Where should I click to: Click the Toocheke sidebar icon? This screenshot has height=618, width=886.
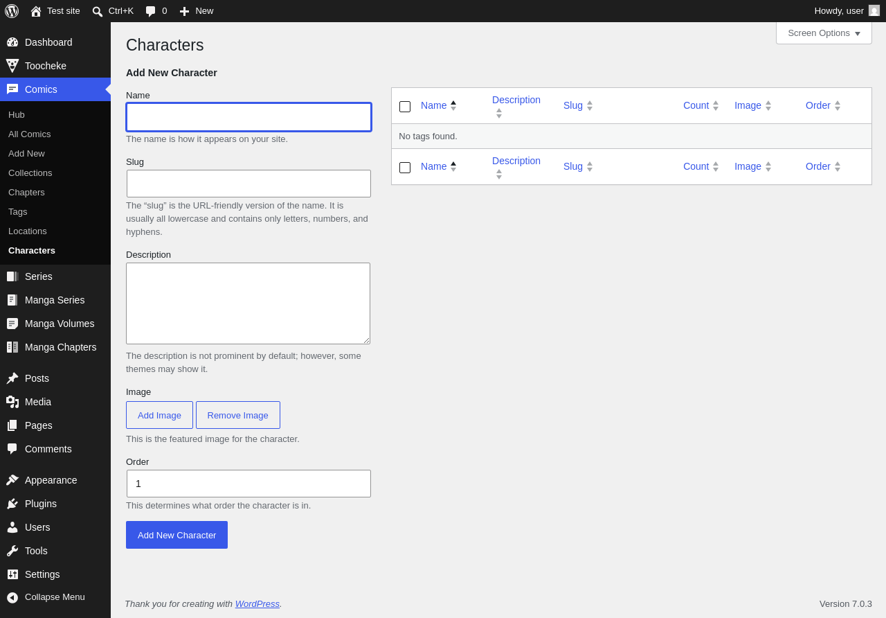12,66
